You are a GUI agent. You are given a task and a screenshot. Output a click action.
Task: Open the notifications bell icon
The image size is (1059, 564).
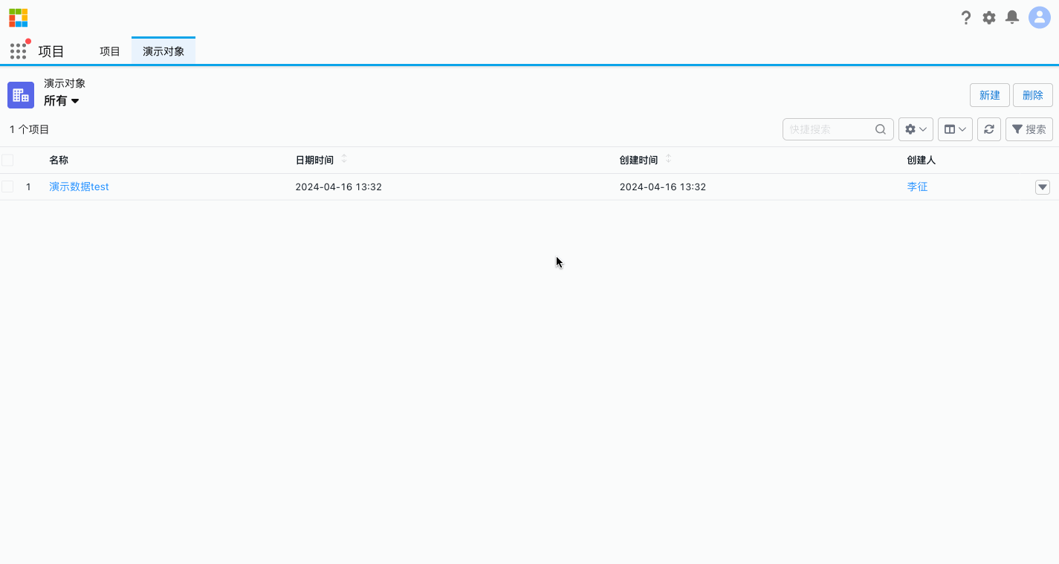[1011, 17]
